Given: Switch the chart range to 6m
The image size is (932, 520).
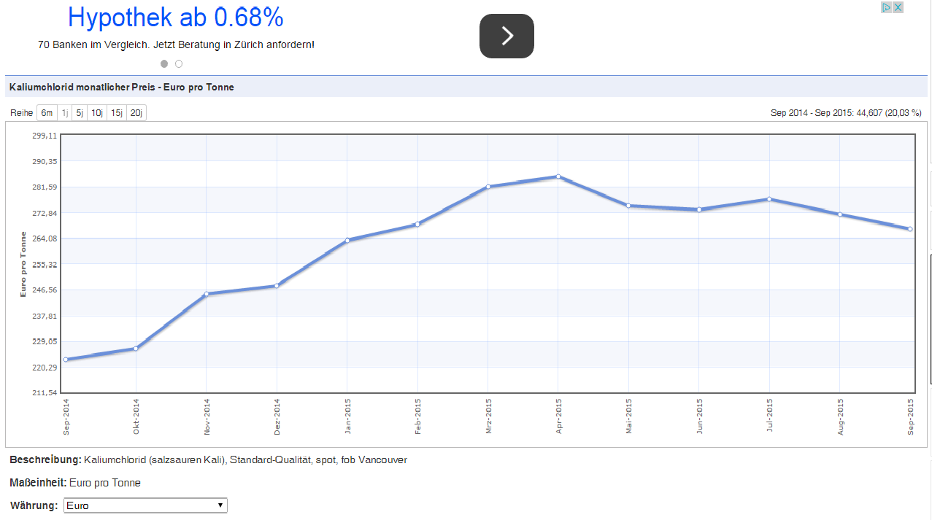Looking at the screenshot, I should 47,113.
